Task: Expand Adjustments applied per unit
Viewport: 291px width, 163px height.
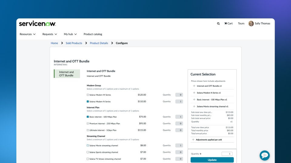Action: pyautogui.click(x=193, y=140)
